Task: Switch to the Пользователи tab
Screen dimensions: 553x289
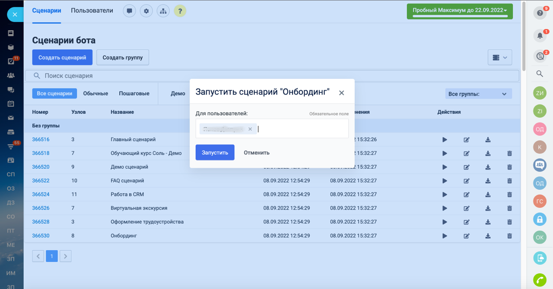Action: pyautogui.click(x=92, y=11)
